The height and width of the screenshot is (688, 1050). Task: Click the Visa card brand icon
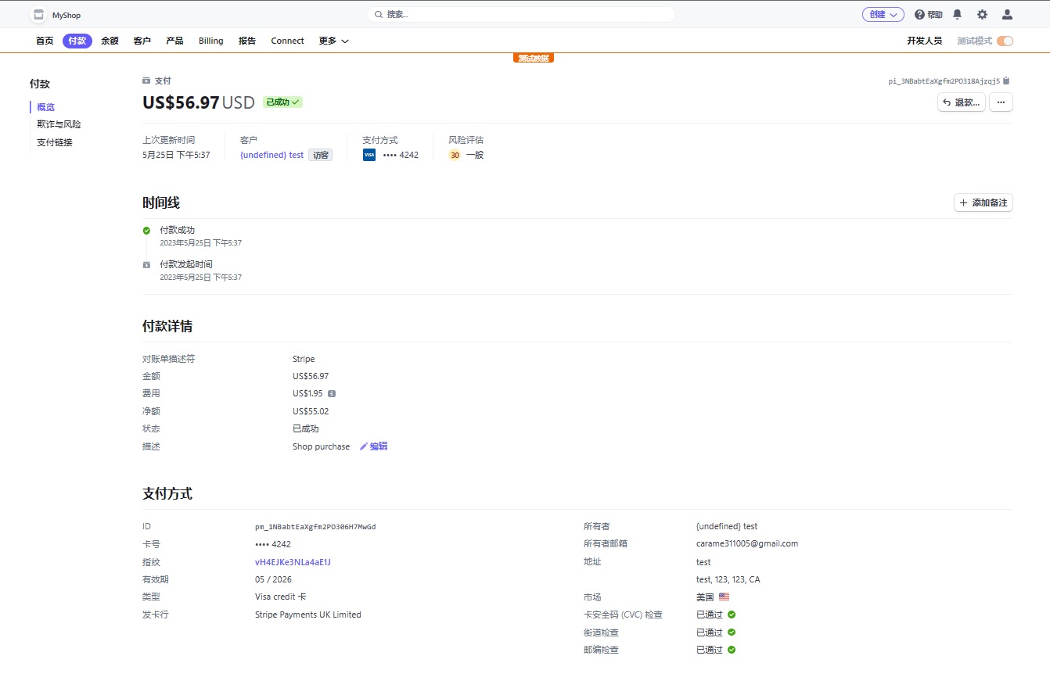[368, 155]
